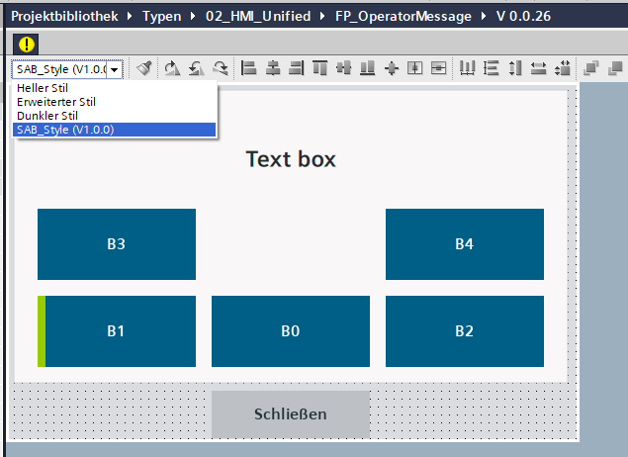Screen dimensions: 628x457
Task: Align selected objects to the right
Action: [x=297, y=68]
